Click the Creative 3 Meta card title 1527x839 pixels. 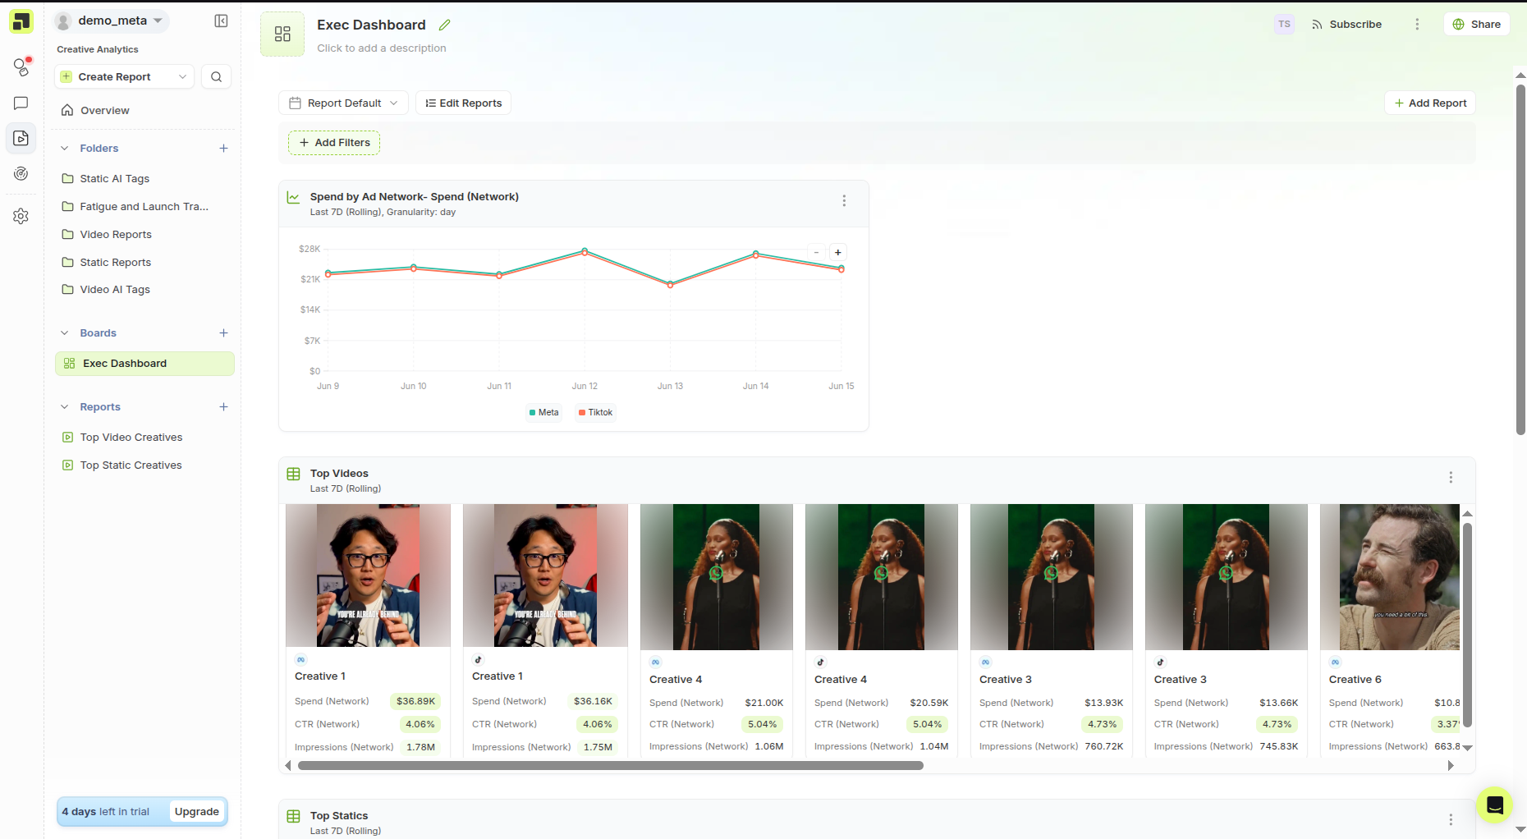[x=1006, y=679]
